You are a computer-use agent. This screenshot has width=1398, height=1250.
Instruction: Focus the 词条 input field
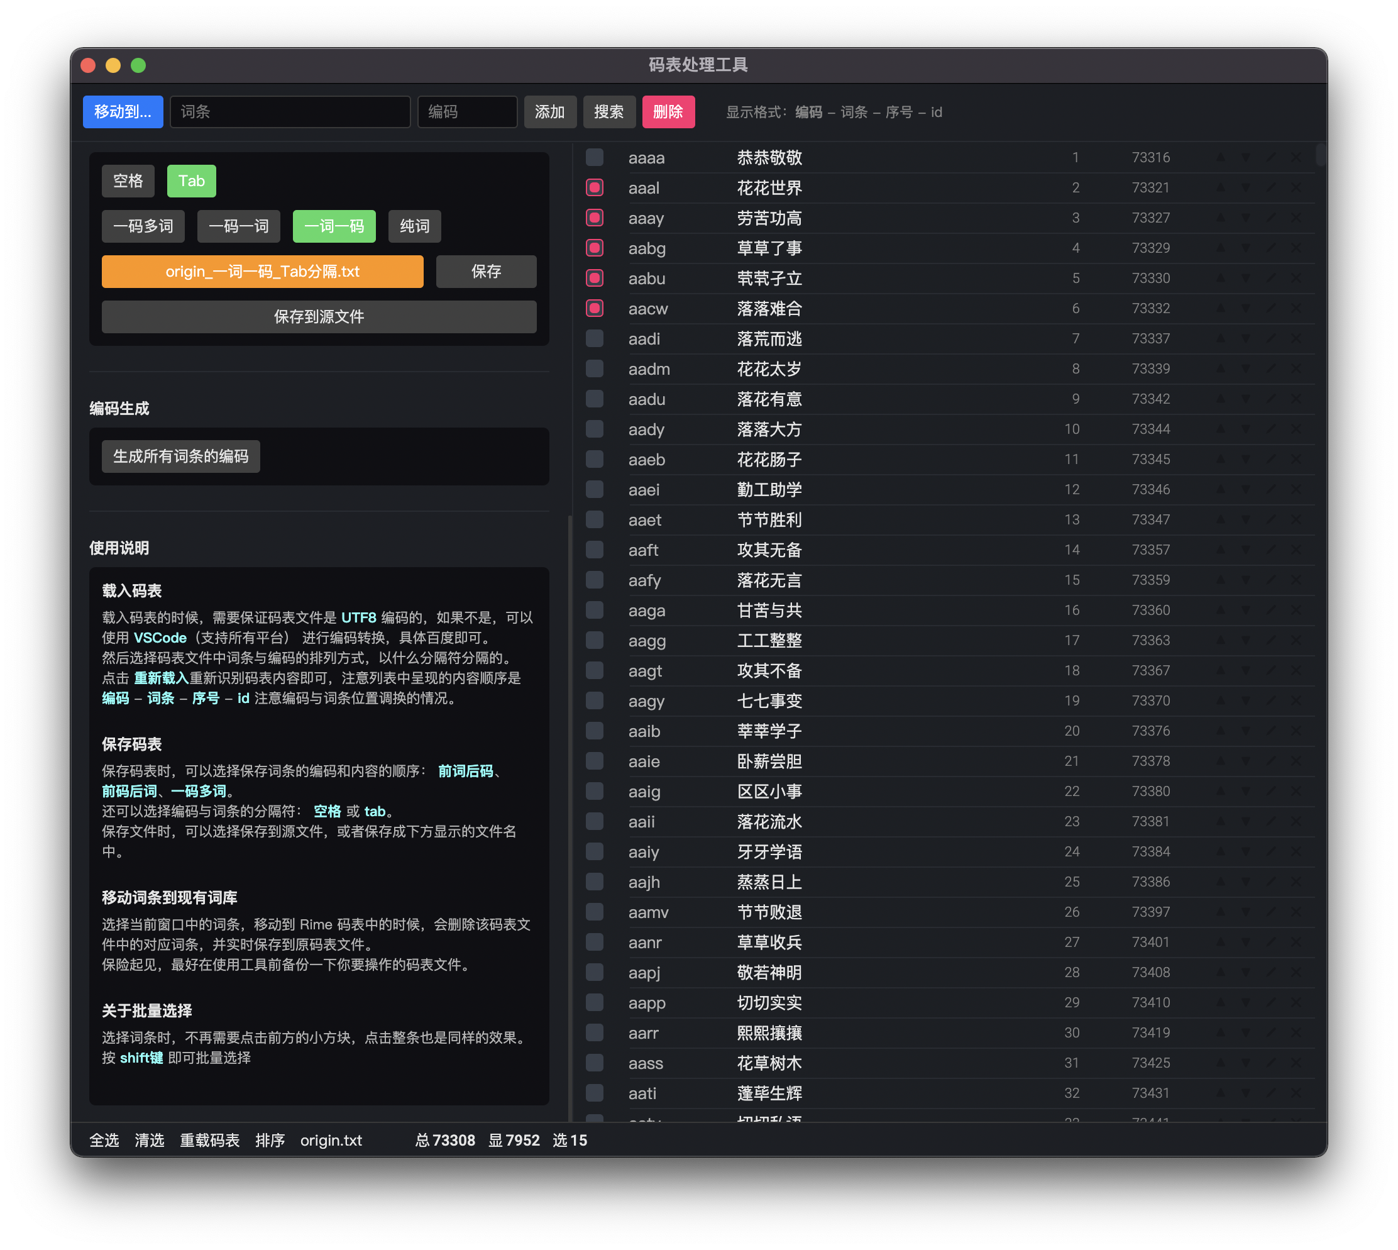coord(290,112)
